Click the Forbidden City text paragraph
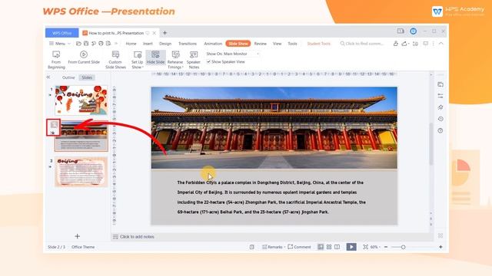 (x=271, y=197)
